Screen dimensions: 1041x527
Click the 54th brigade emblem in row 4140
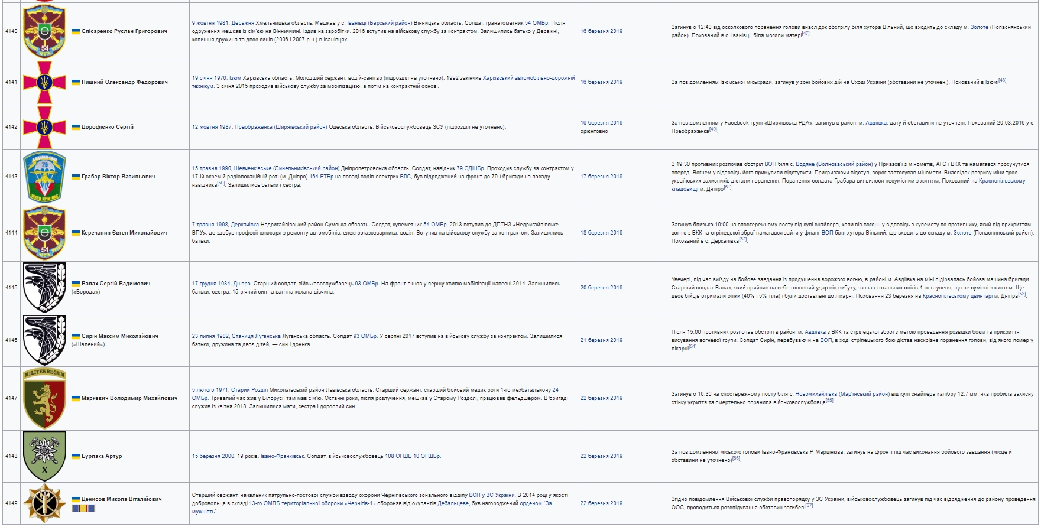click(44, 31)
